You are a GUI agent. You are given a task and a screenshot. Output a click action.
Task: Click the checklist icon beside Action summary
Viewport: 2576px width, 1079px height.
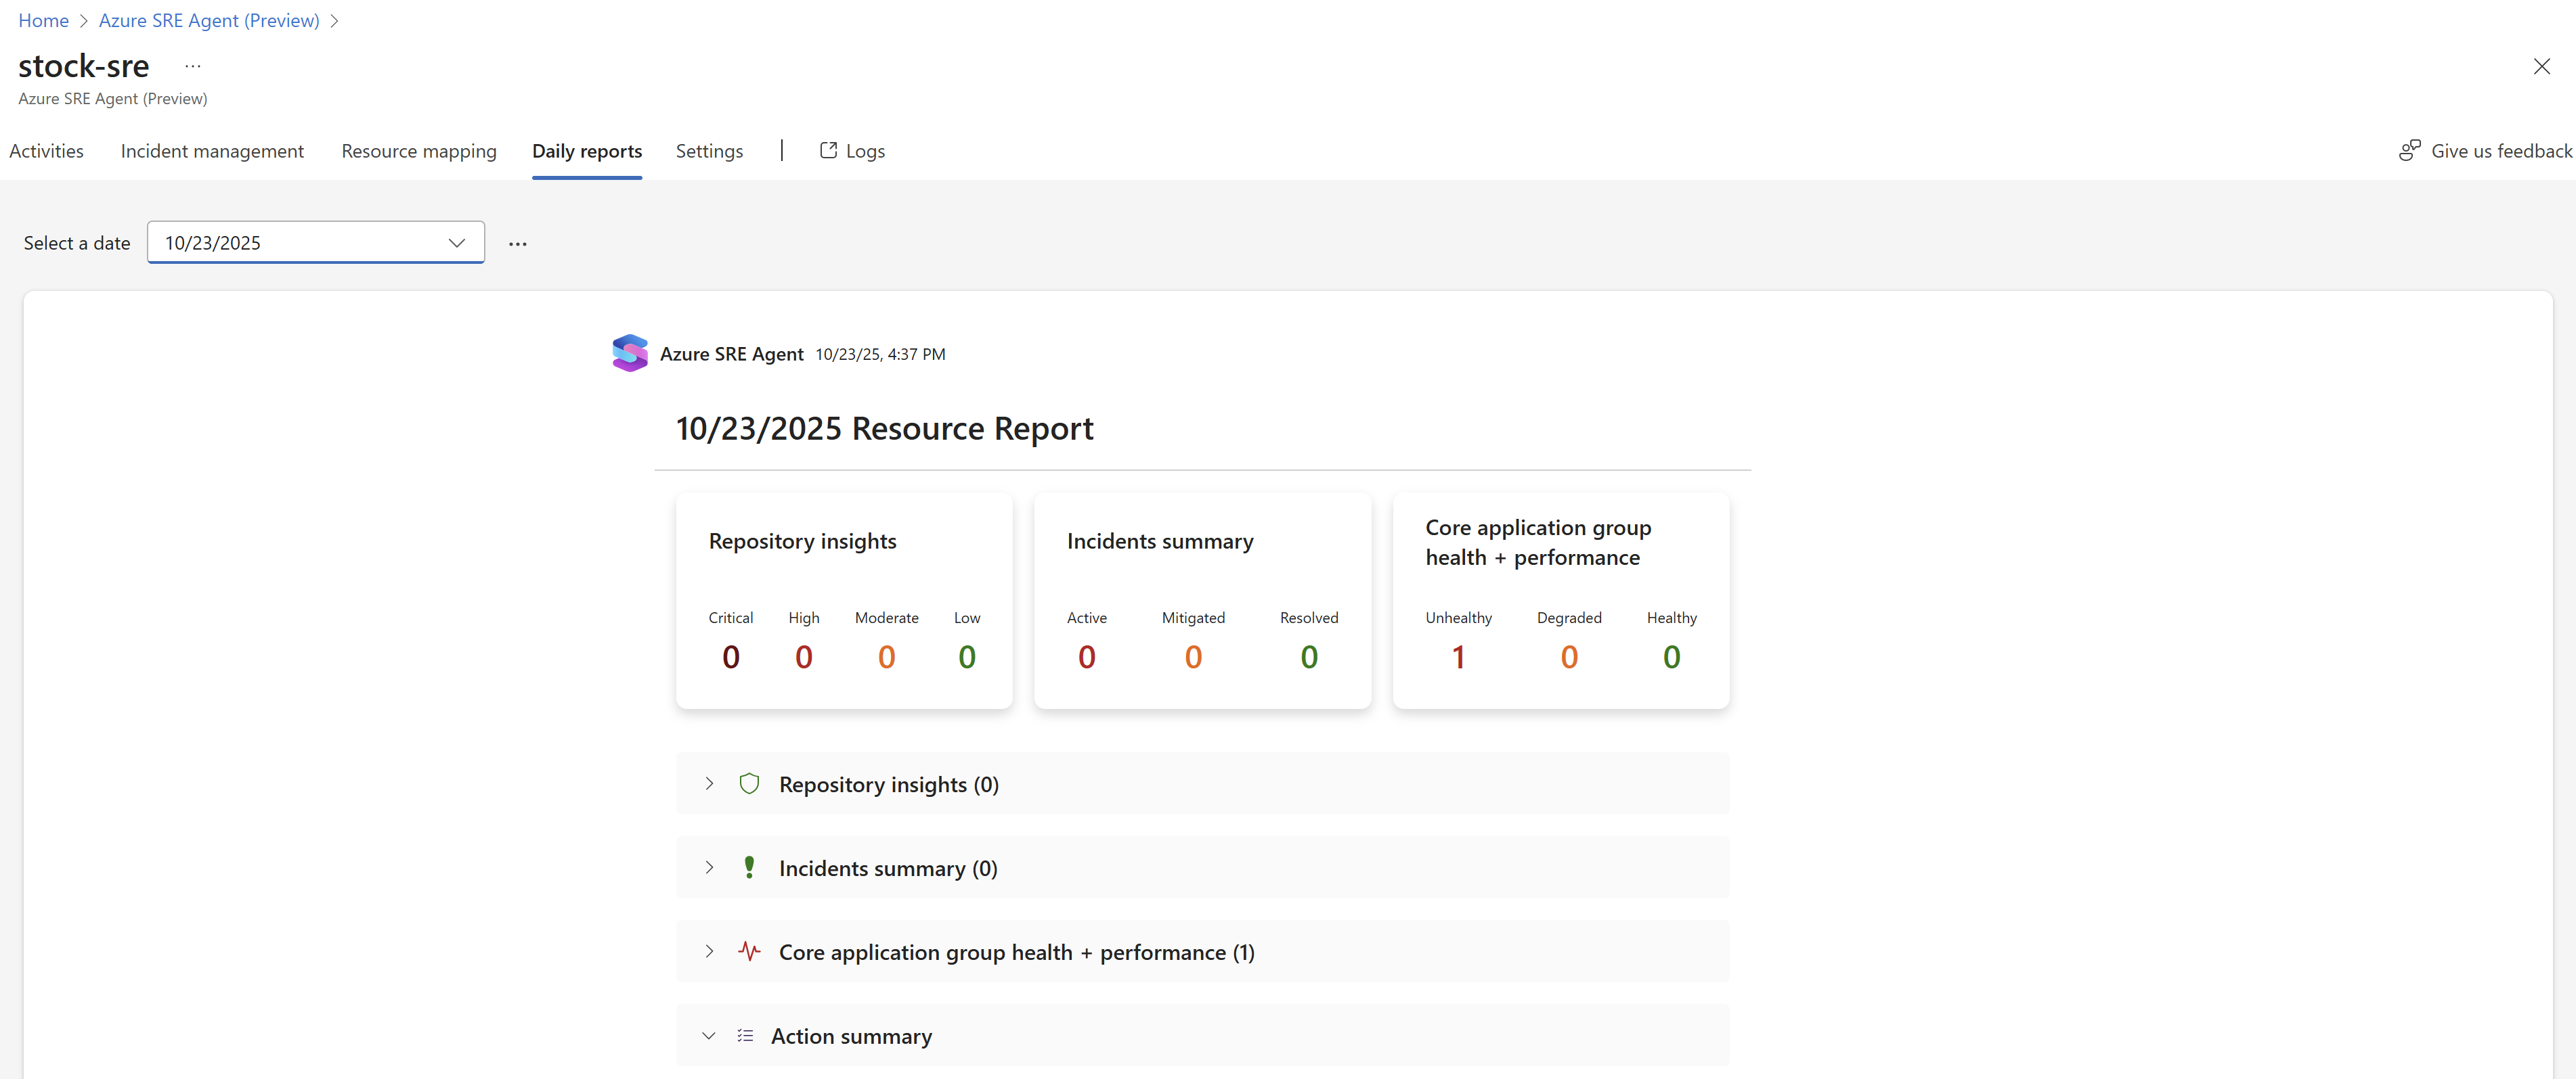point(745,1036)
